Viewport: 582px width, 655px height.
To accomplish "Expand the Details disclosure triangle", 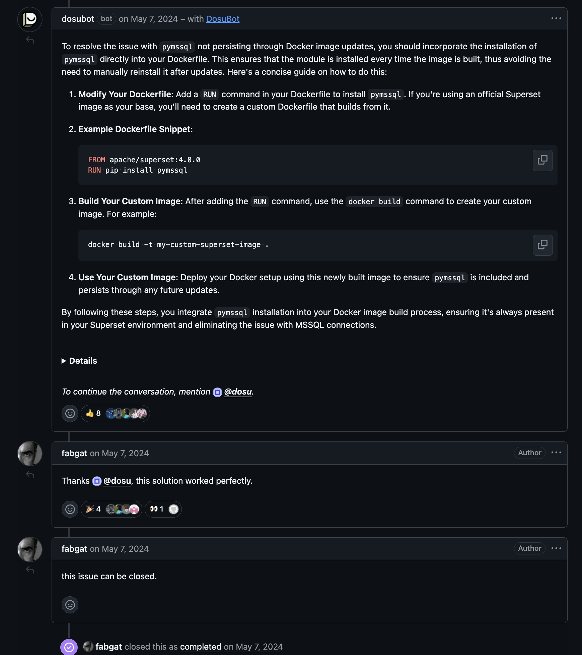I will (x=64, y=361).
